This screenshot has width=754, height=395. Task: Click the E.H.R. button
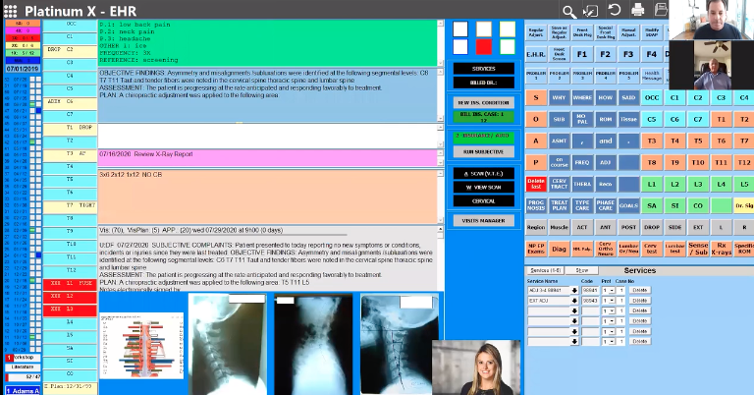click(x=536, y=54)
